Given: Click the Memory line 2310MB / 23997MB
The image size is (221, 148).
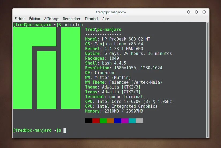Looking at the screenshot, I should [x=114, y=111].
